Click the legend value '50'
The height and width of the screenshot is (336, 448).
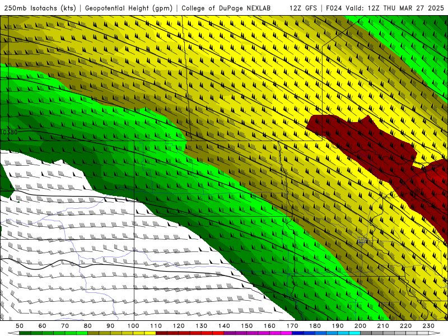click(x=20, y=326)
